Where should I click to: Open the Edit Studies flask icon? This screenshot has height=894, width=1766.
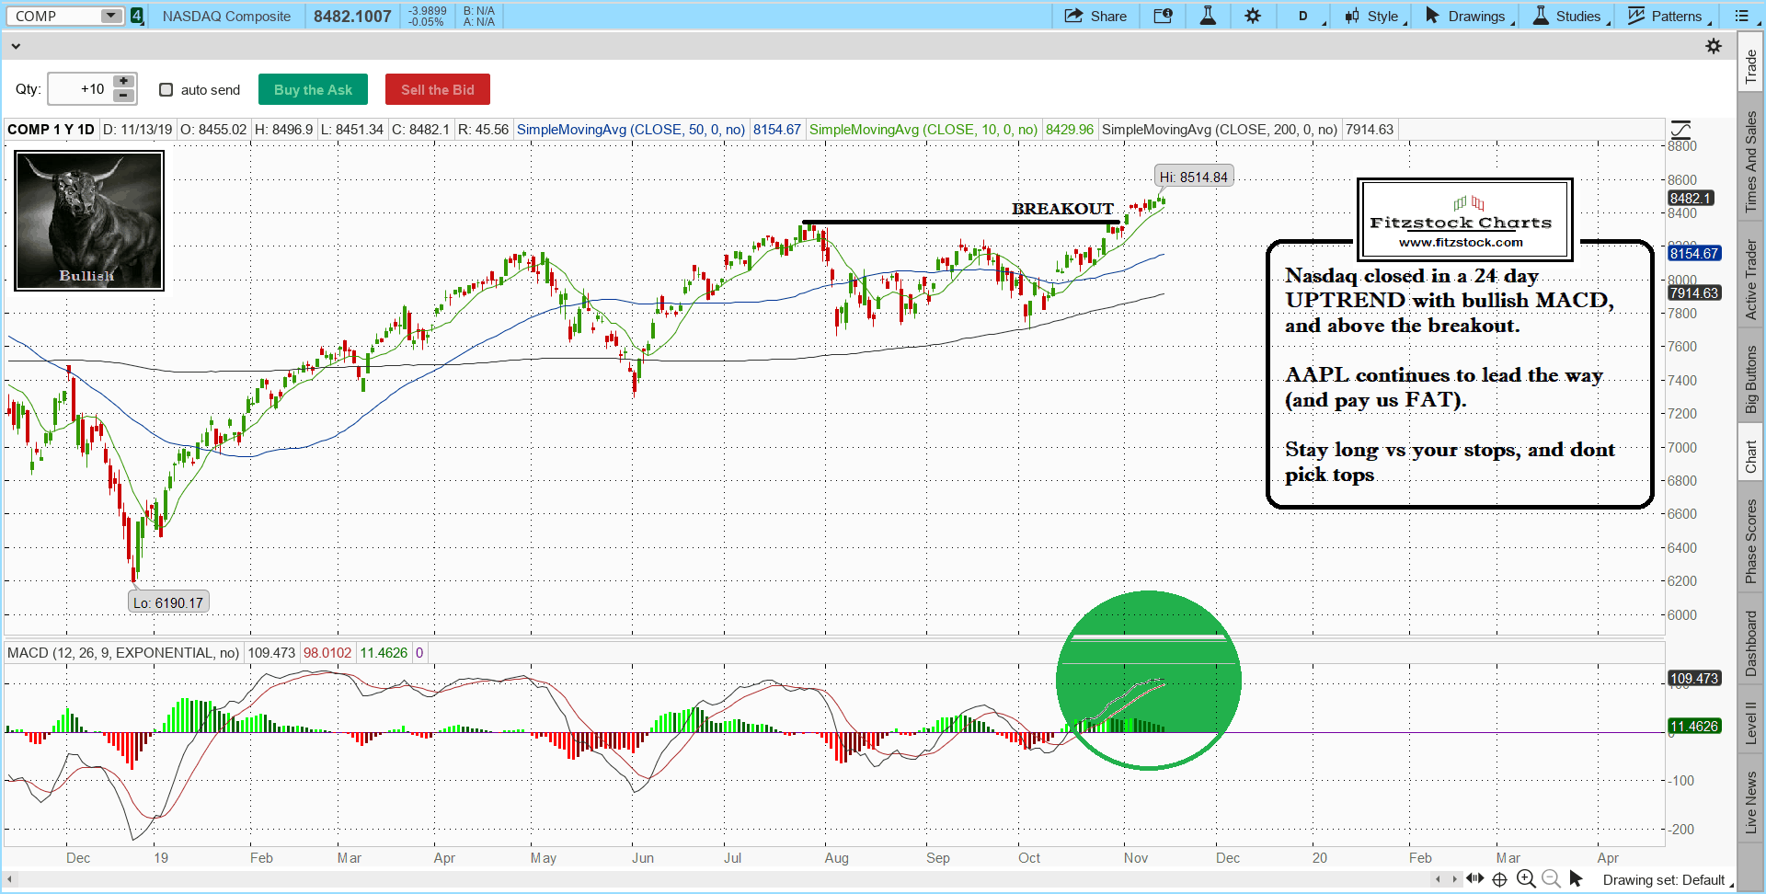(x=1208, y=16)
